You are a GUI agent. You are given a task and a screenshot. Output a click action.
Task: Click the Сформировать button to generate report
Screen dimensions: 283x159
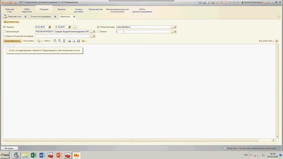click(x=12, y=41)
